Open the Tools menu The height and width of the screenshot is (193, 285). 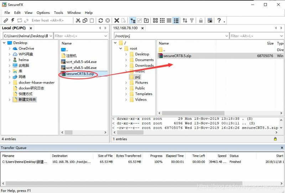58,13
